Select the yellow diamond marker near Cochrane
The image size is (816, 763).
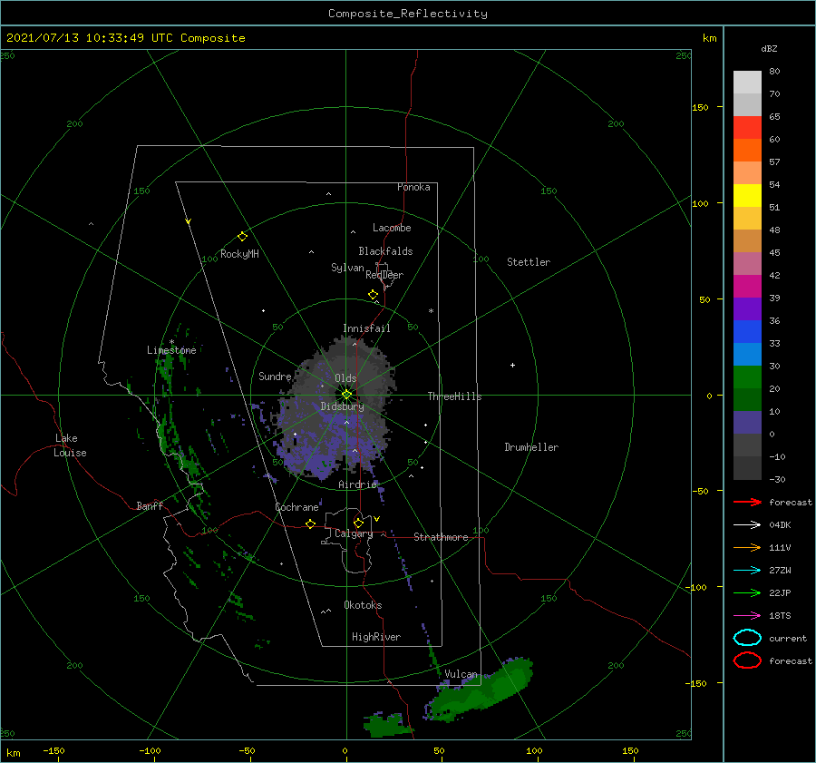tap(310, 524)
